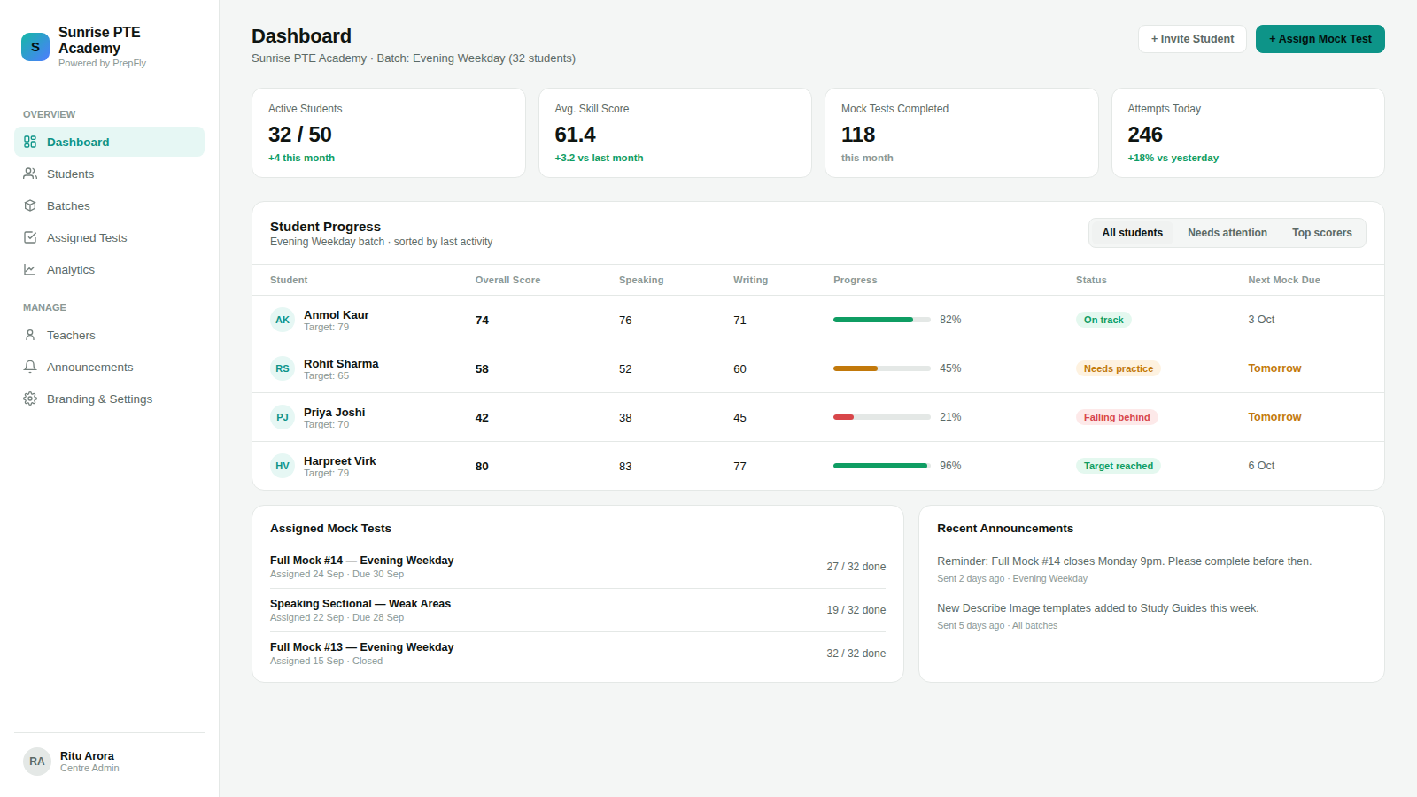Go to Batches page
The width and height of the screenshot is (1417, 797).
click(x=109, y=205)
